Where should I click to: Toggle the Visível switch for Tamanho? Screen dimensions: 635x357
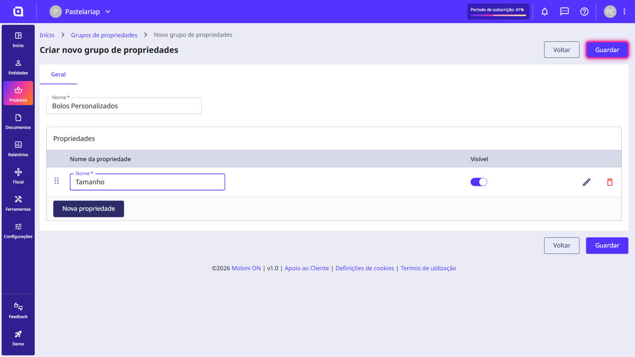479,182
